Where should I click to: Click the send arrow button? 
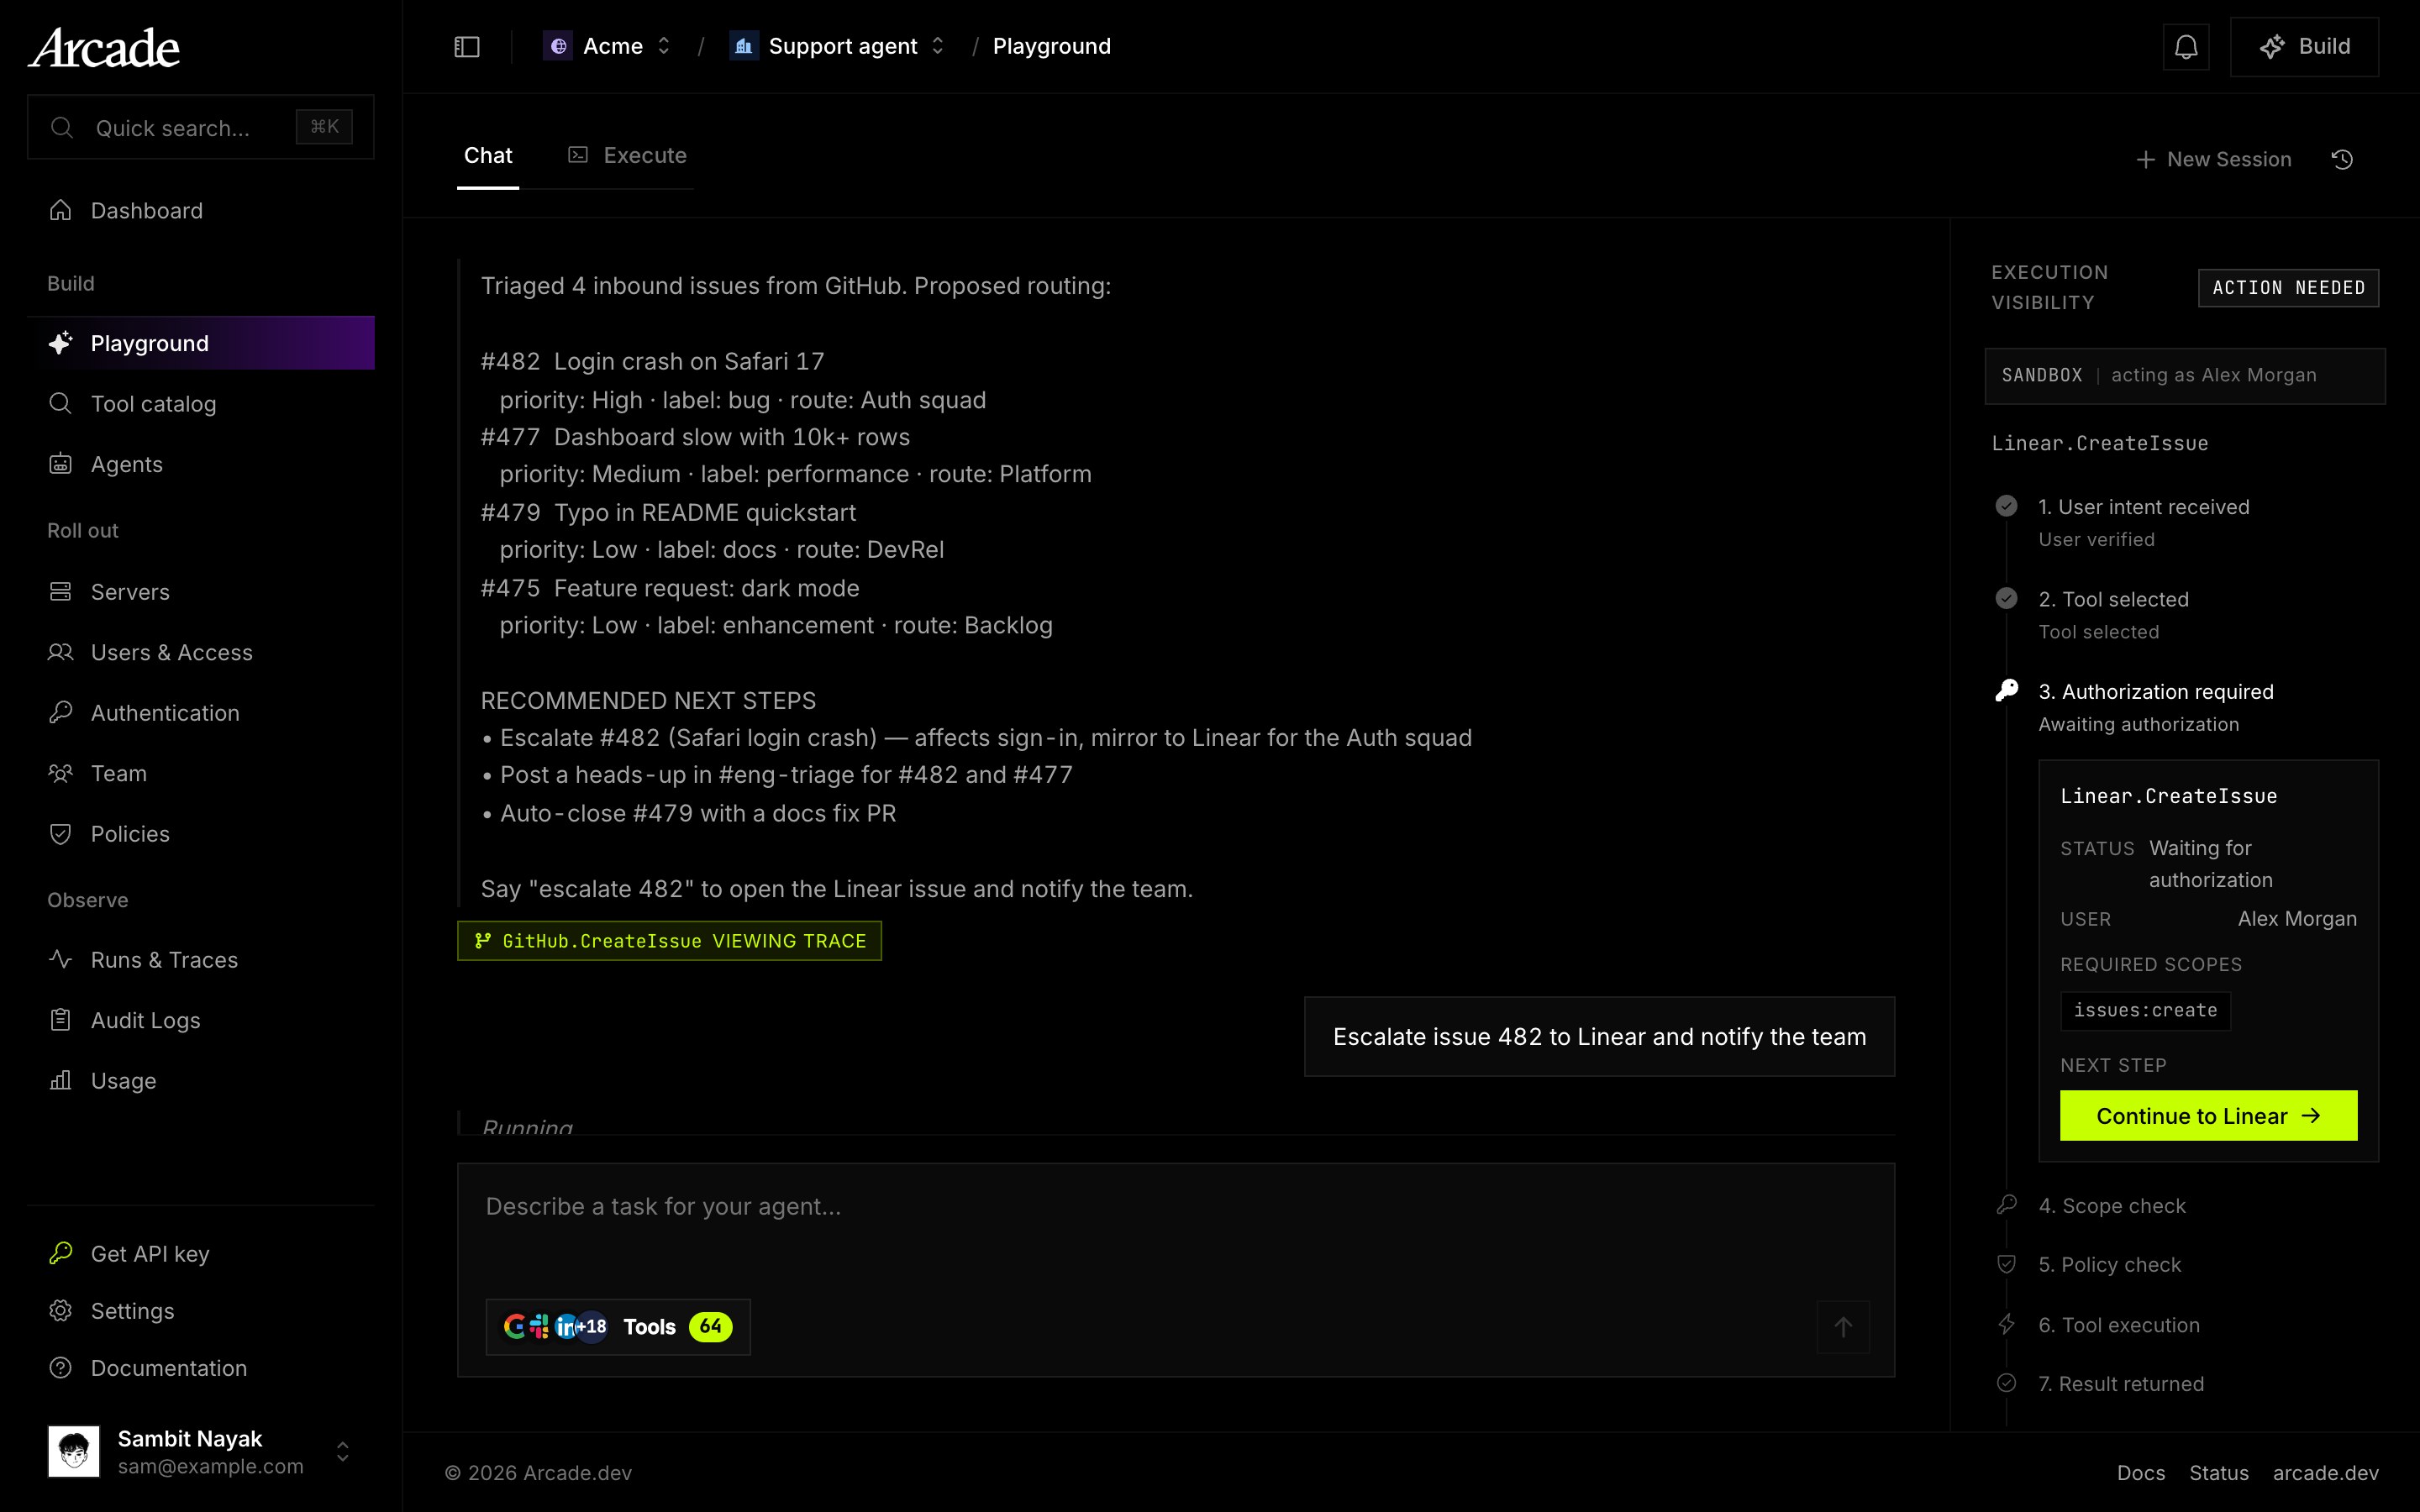(x=1843, y=1327)
